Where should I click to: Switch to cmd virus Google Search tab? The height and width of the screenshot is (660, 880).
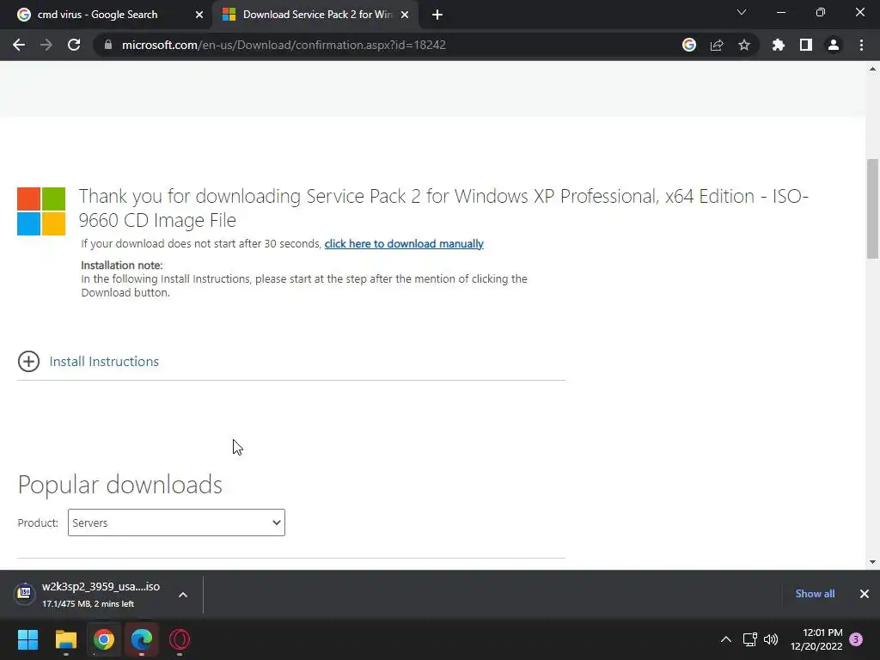(x=97, y=15)
